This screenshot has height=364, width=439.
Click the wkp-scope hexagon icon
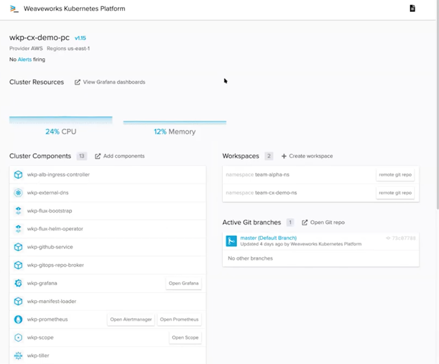point(19,337)
